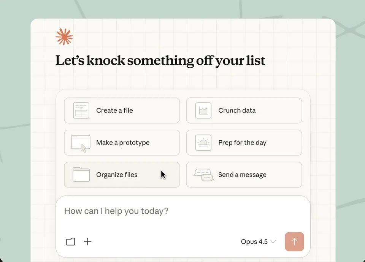
Task: Open the Opus 4.5 model selector
Action: click(x=254, y=241)
